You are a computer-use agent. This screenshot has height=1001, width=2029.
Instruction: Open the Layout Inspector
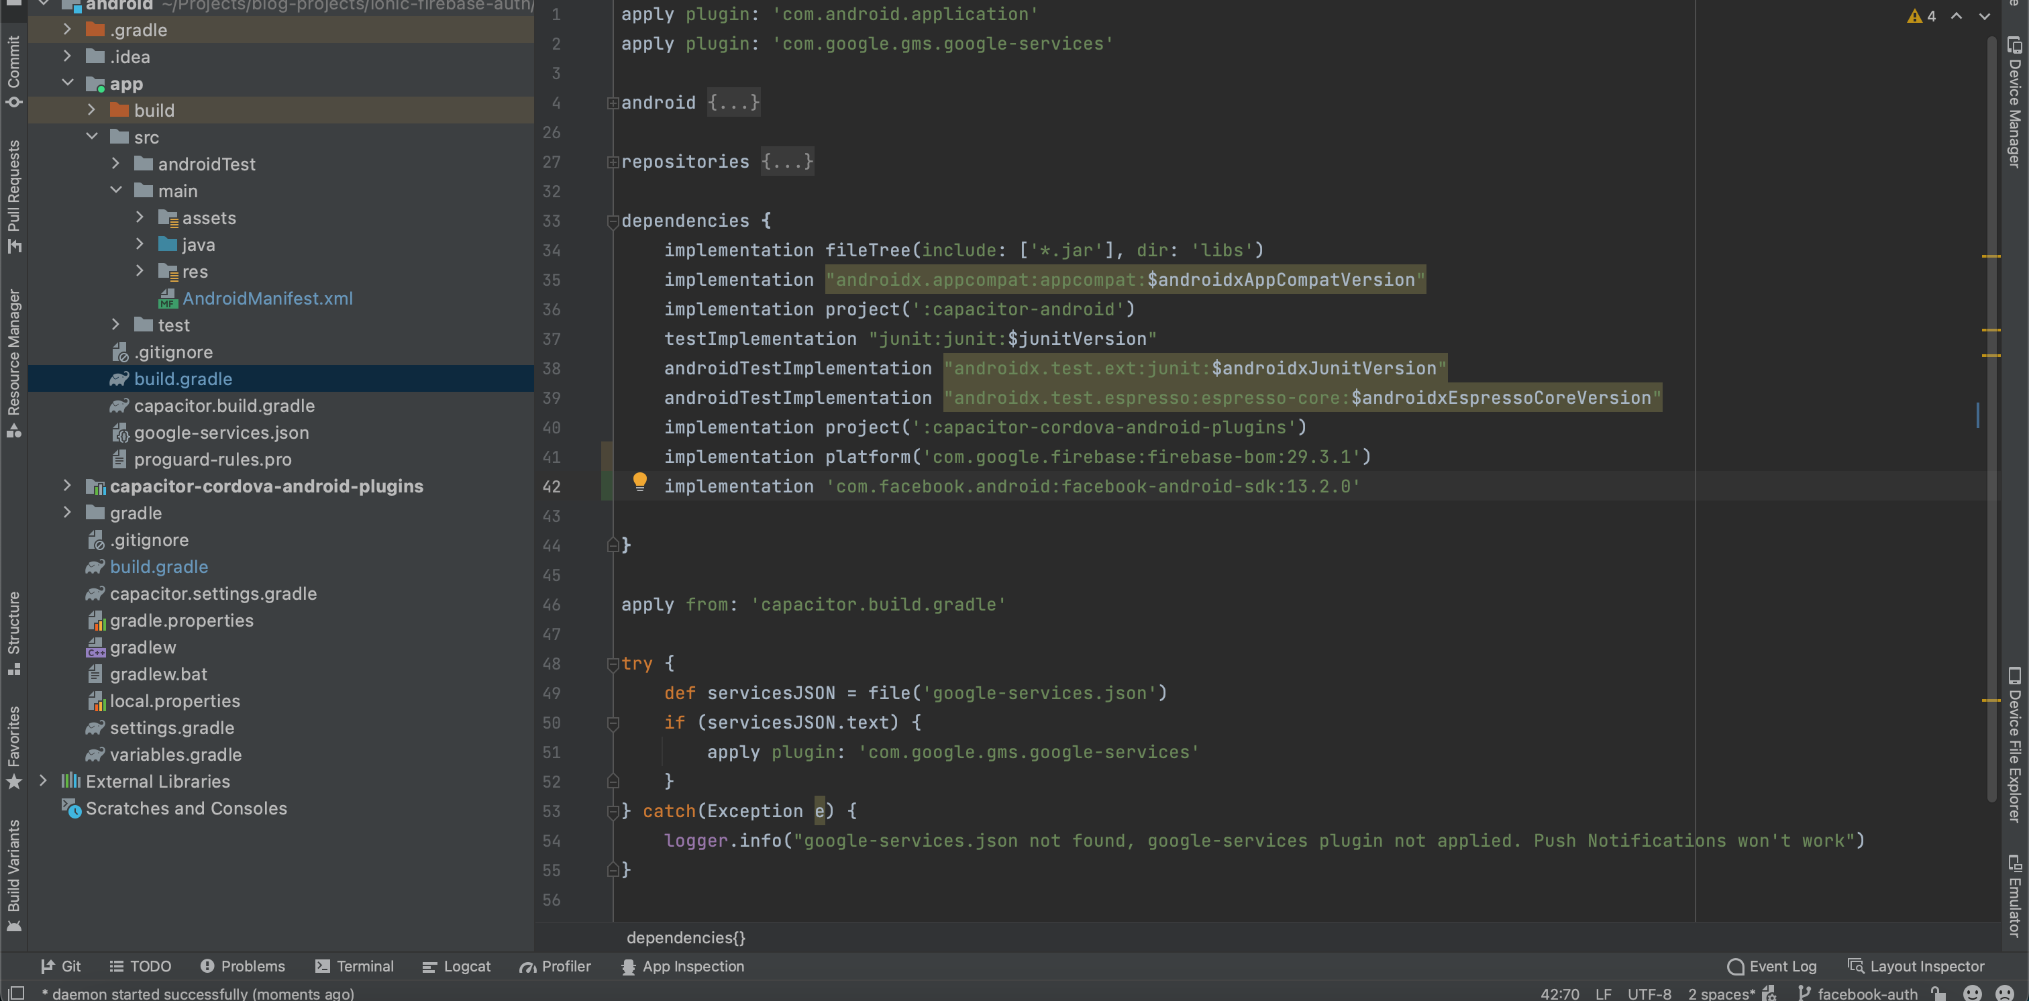click(x=1916, y=966)
